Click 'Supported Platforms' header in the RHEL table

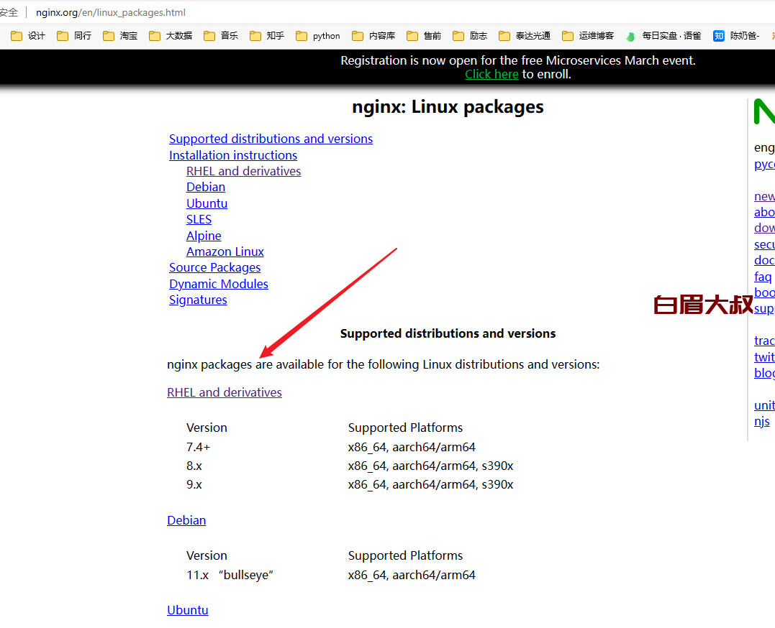click(x=405, y=428)
